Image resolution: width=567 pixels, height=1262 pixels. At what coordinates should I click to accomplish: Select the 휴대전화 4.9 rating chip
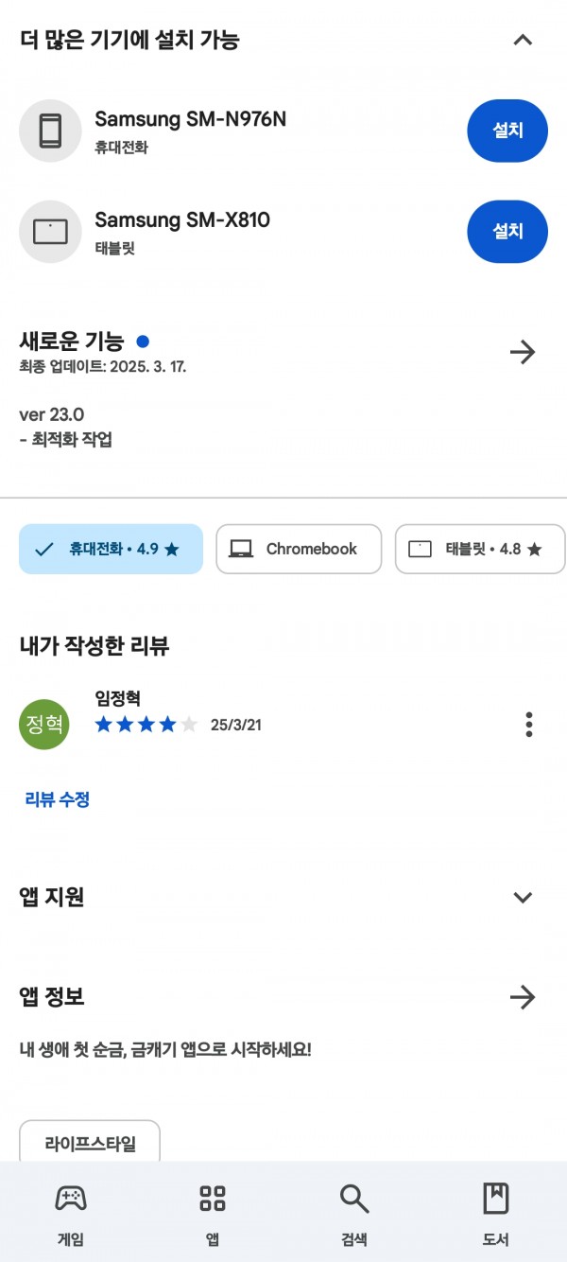pyautogui.click(x=111, y=549)
